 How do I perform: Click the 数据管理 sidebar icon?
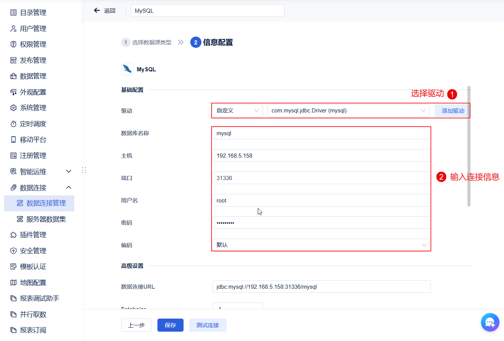[x=13, y=76]
